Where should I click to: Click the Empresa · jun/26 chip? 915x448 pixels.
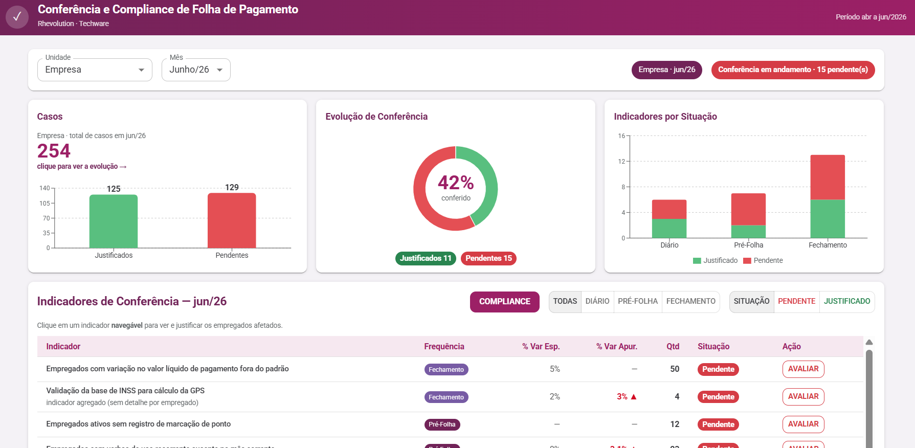pyautogui.click(x=667, y=70)
